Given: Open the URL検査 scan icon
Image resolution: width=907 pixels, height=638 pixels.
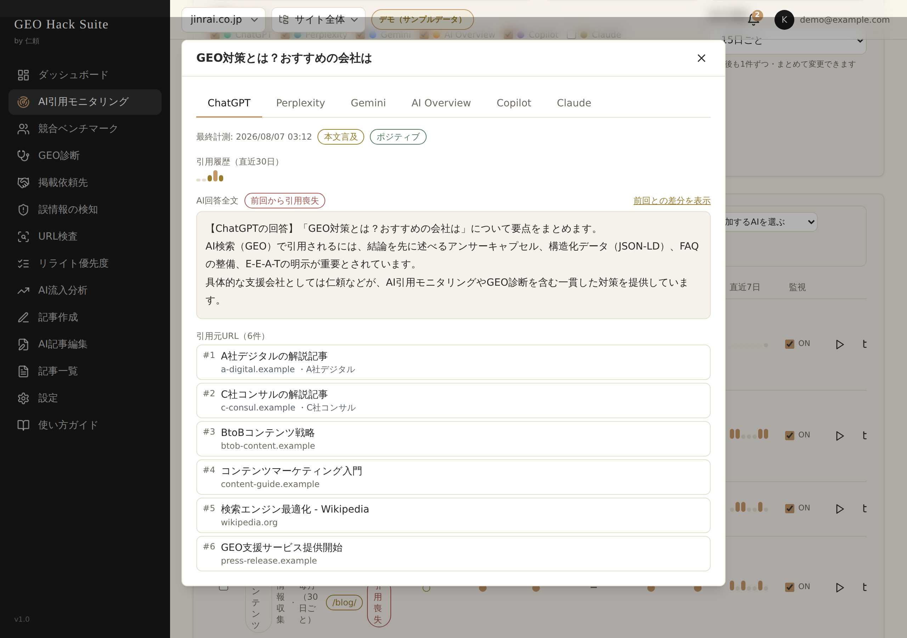Looking at the screenshot, I should coord(23,236).
